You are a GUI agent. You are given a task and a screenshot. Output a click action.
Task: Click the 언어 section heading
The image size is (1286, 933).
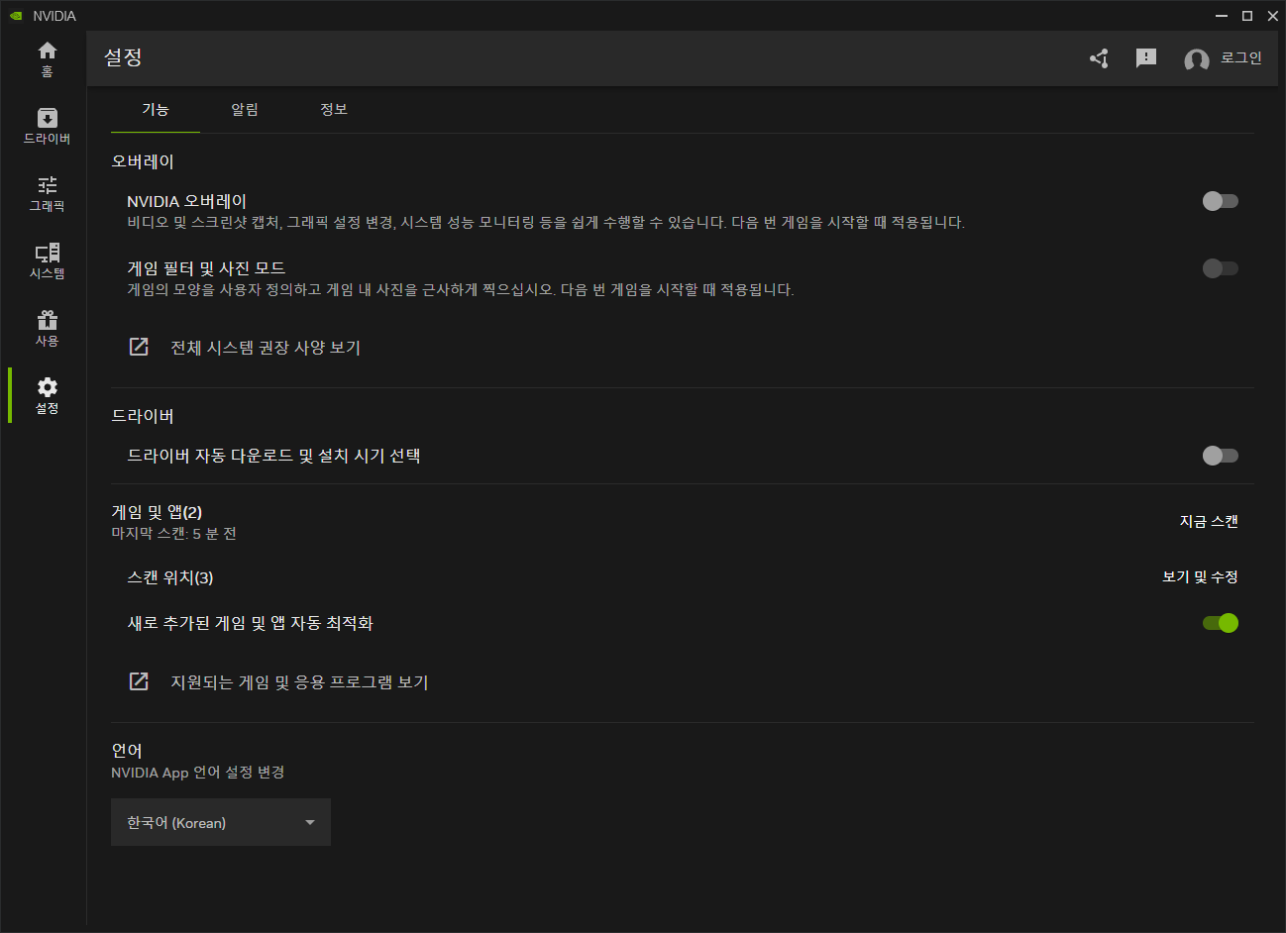tap(127, 751)
